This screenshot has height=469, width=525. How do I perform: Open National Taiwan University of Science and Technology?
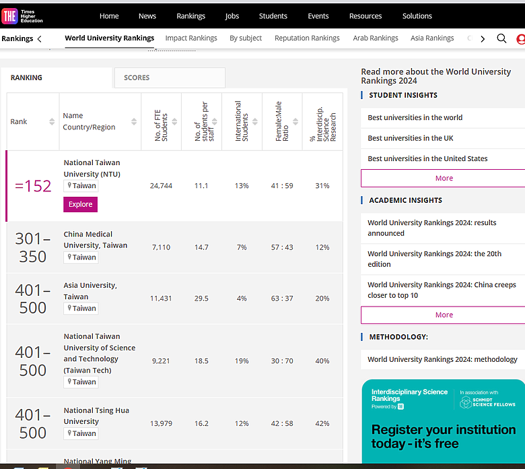point(100,353)
